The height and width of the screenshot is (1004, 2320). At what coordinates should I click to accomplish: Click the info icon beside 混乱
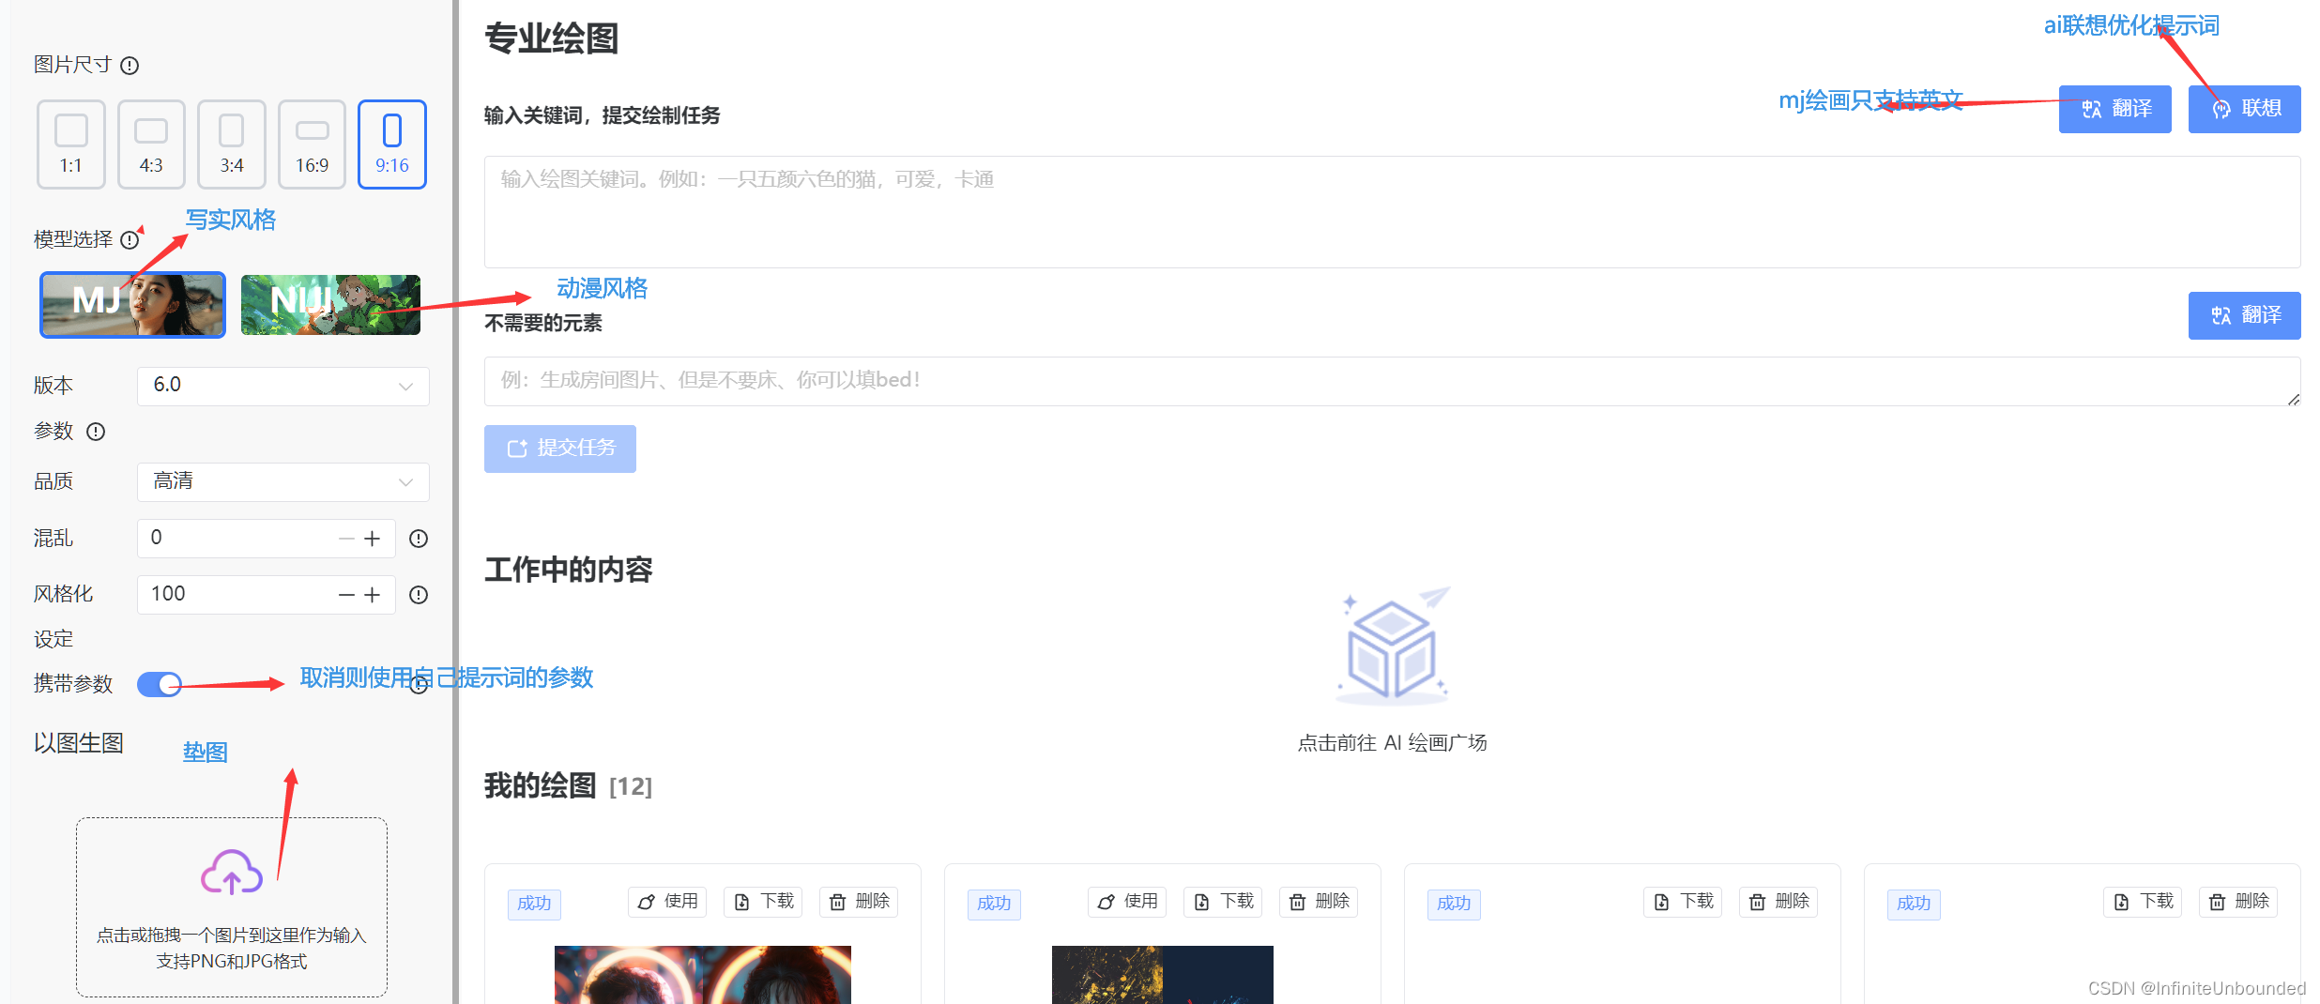click(418, 539)
